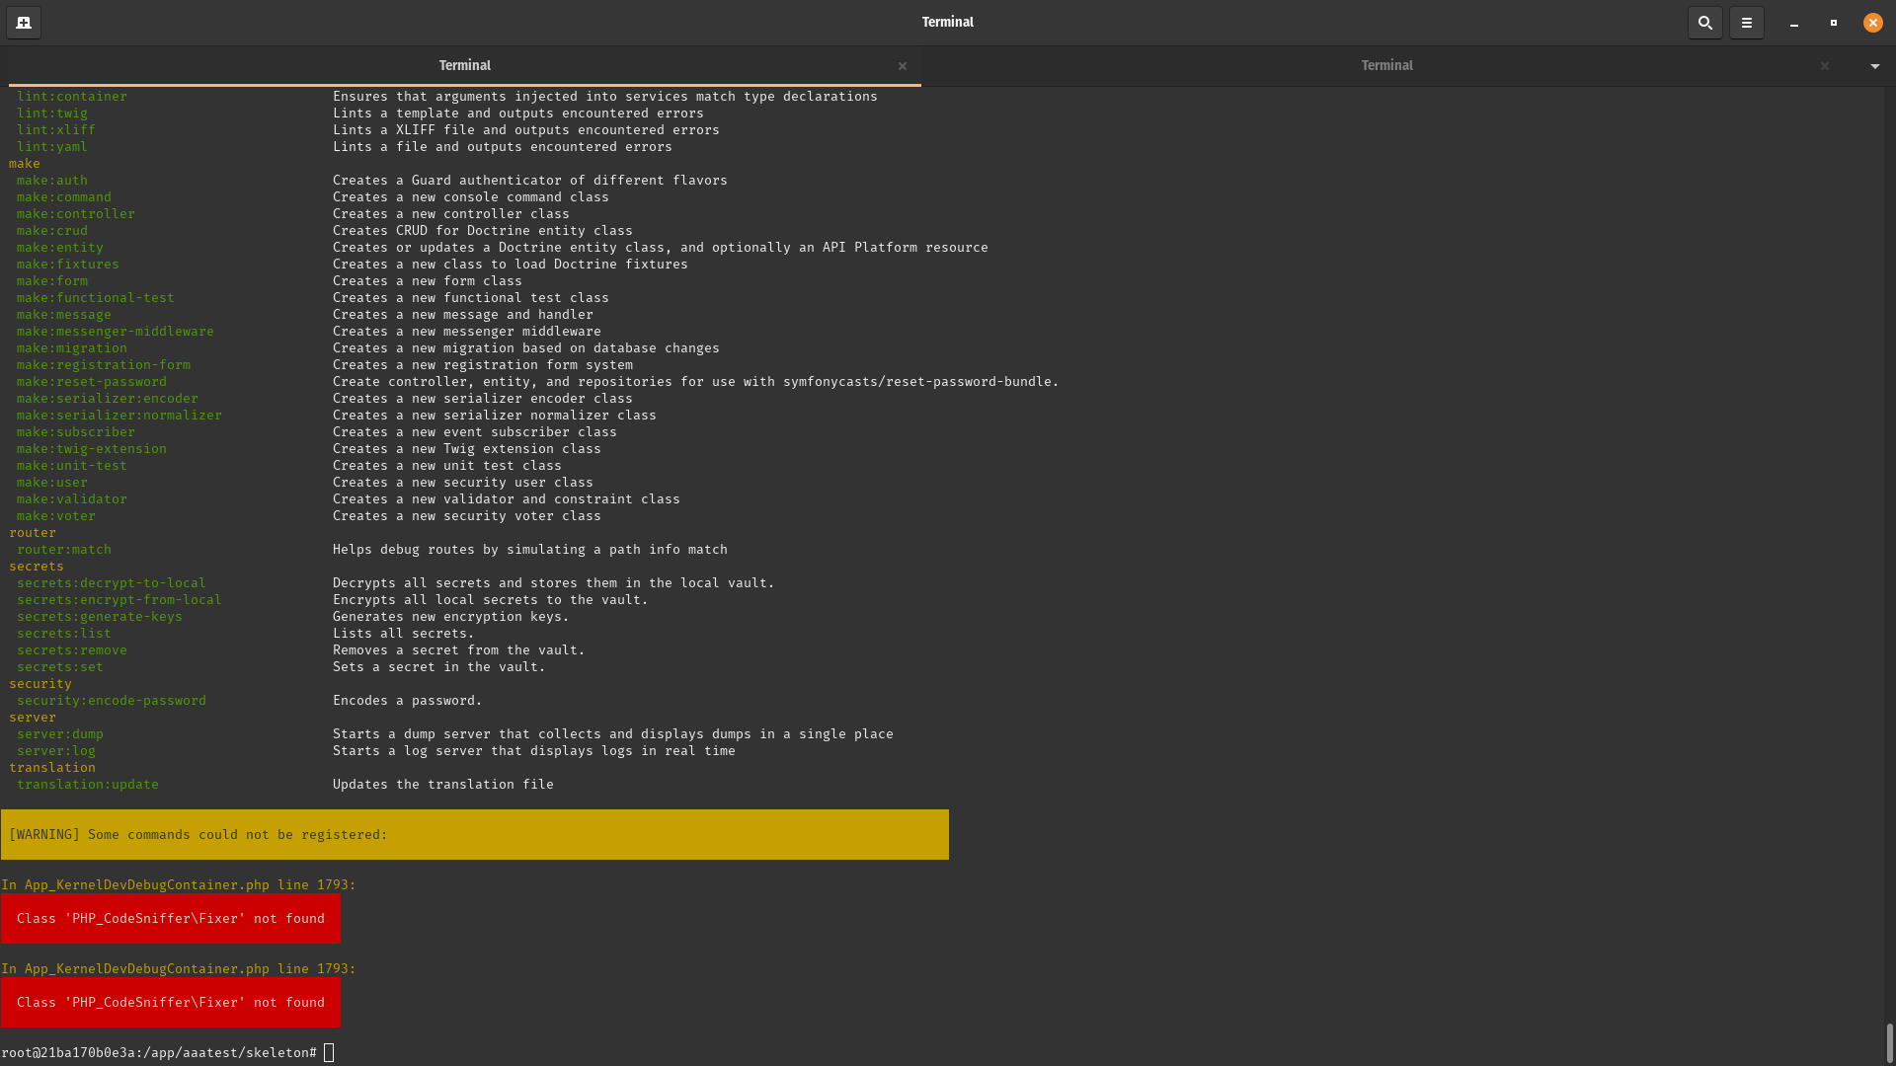Click the secrets:generate-keys command text
Image resolution: width=1896 pixels, height=1066 pixels.
(100, 616)
